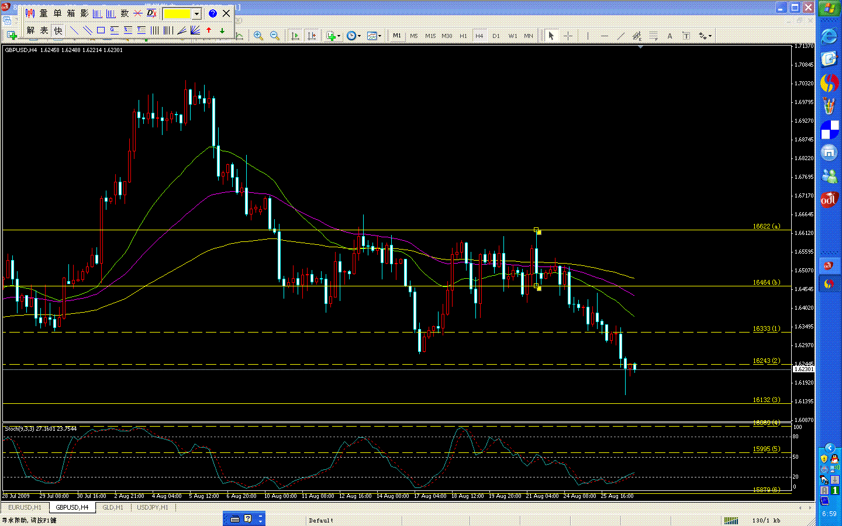Screen dimensions: 842x526
Task: Close the floating drawing toolbar
Action: point(226,13)
